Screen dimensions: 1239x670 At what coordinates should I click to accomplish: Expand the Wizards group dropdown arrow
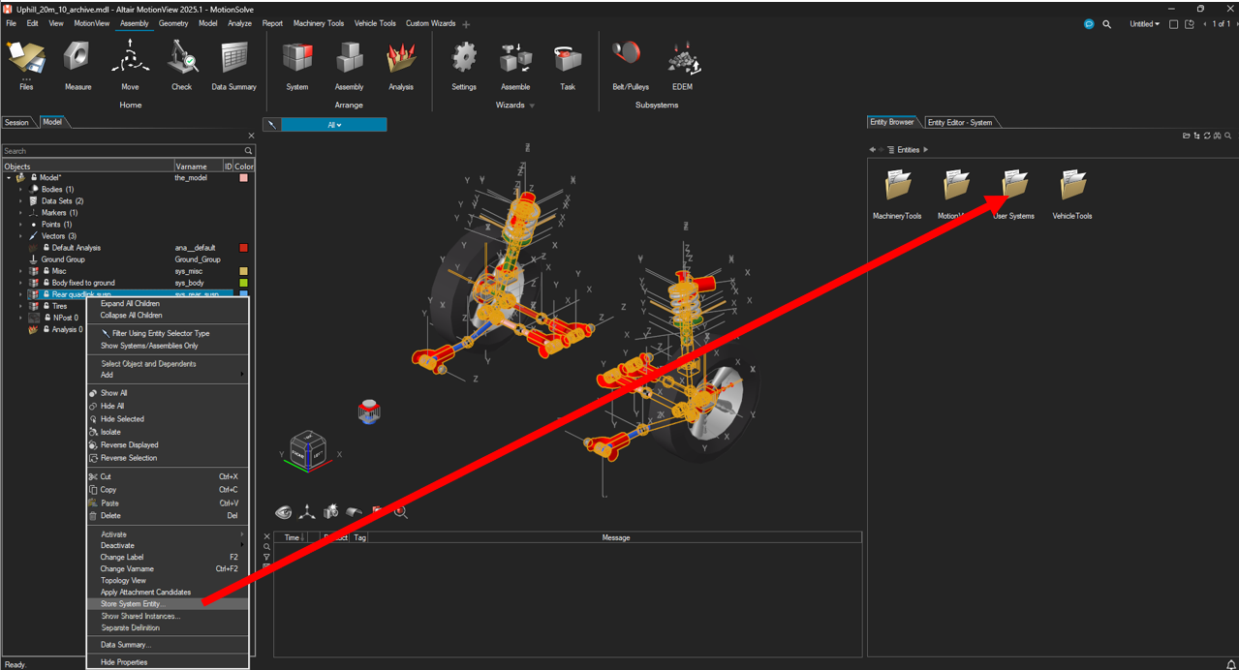pyautogui.click(x=532, y=106)
